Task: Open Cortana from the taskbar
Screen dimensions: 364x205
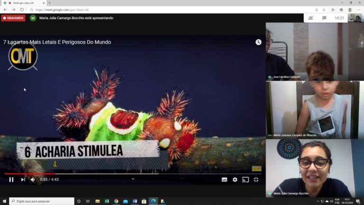Action: pos(79,201)
